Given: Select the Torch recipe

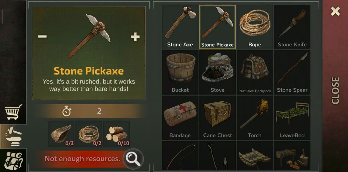Looking at the screenshot, I should point(255,118).
